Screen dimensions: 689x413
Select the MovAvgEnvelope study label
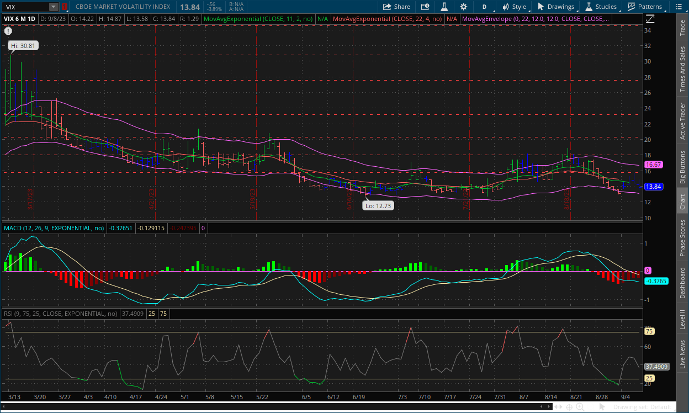[536, 18]
